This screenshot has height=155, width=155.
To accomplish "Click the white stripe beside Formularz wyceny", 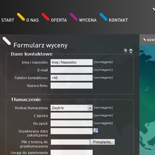I will pos(7,41).
